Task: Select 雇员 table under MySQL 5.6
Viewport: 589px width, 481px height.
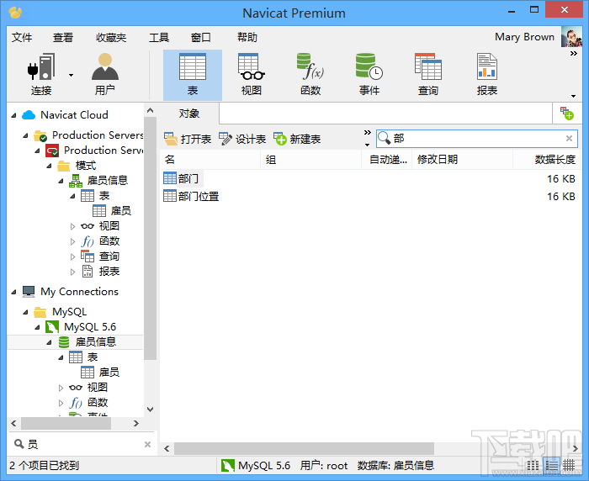Action: 100,373
